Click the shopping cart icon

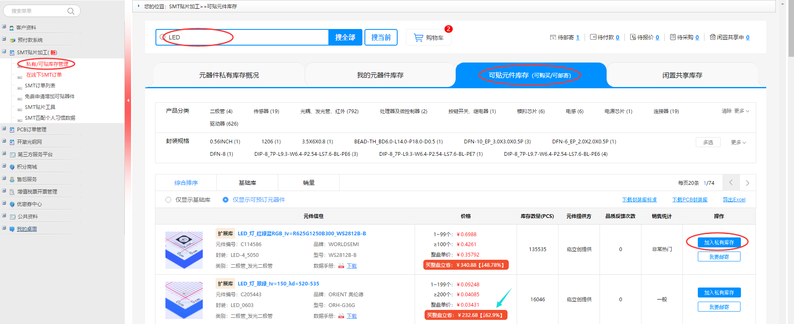(x=418, y=38)
